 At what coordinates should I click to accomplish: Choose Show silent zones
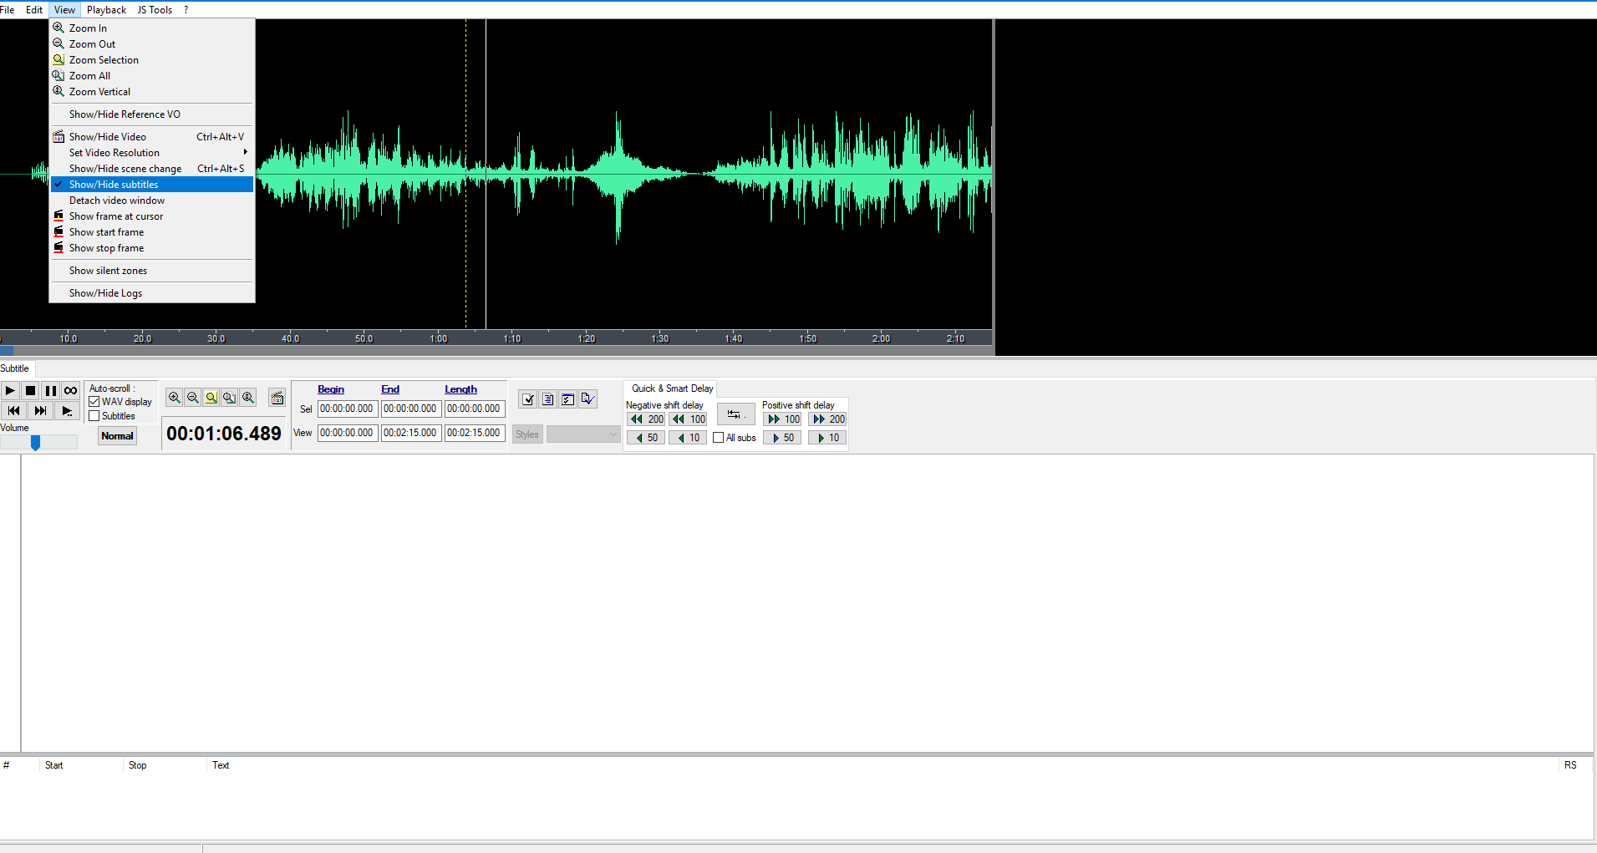point(152,271)
